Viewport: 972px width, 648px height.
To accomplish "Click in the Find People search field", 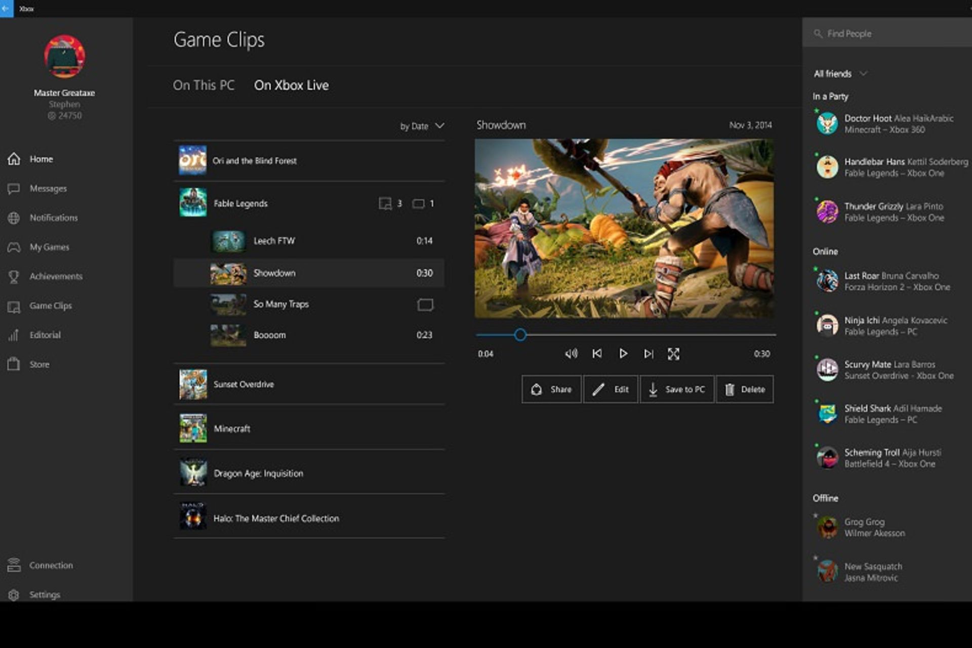I will coord(887,33).
